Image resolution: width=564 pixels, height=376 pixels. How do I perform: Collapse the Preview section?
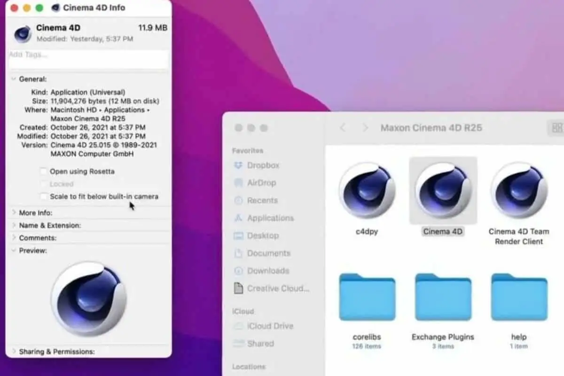14,251
